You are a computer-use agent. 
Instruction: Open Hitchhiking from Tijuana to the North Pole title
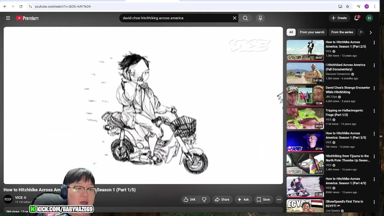(x=347, y=158)
